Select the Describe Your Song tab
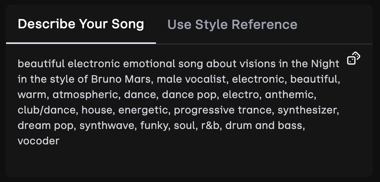Viewport: 380px width, 182px height. click(81, 24)
